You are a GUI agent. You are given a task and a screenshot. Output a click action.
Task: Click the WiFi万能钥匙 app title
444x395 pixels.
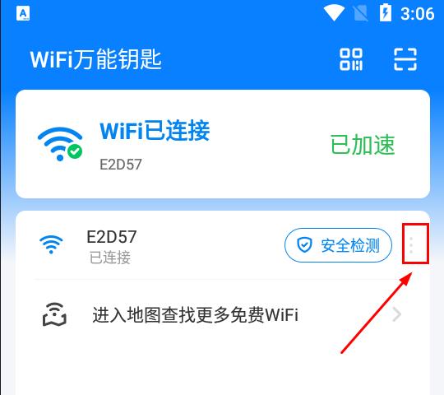click(95, 59)
